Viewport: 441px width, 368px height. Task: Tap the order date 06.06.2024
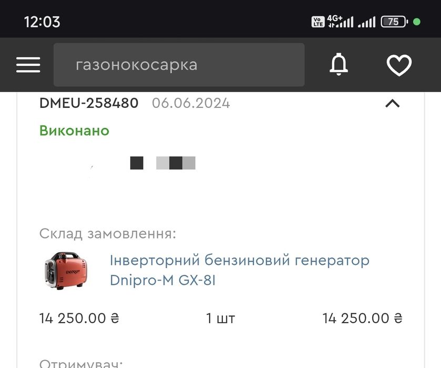click(x=191, y=103)
